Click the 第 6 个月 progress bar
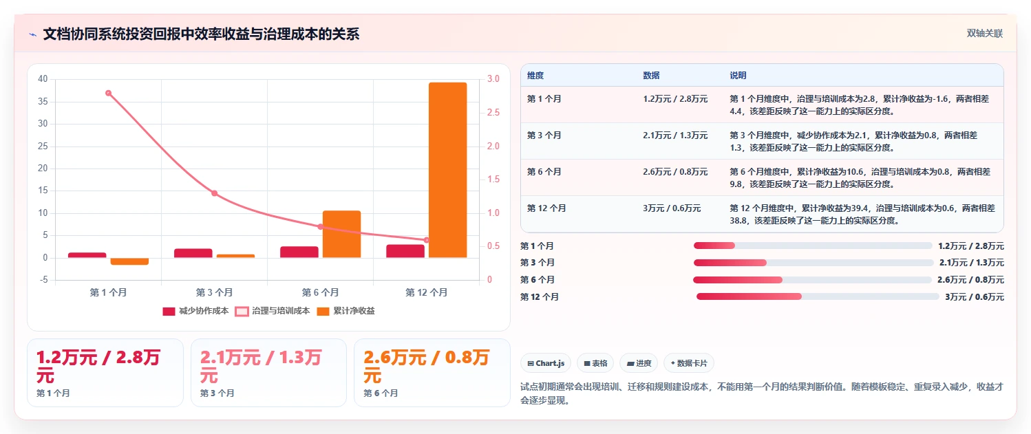The image size is (1031, 434). (812, 280)
